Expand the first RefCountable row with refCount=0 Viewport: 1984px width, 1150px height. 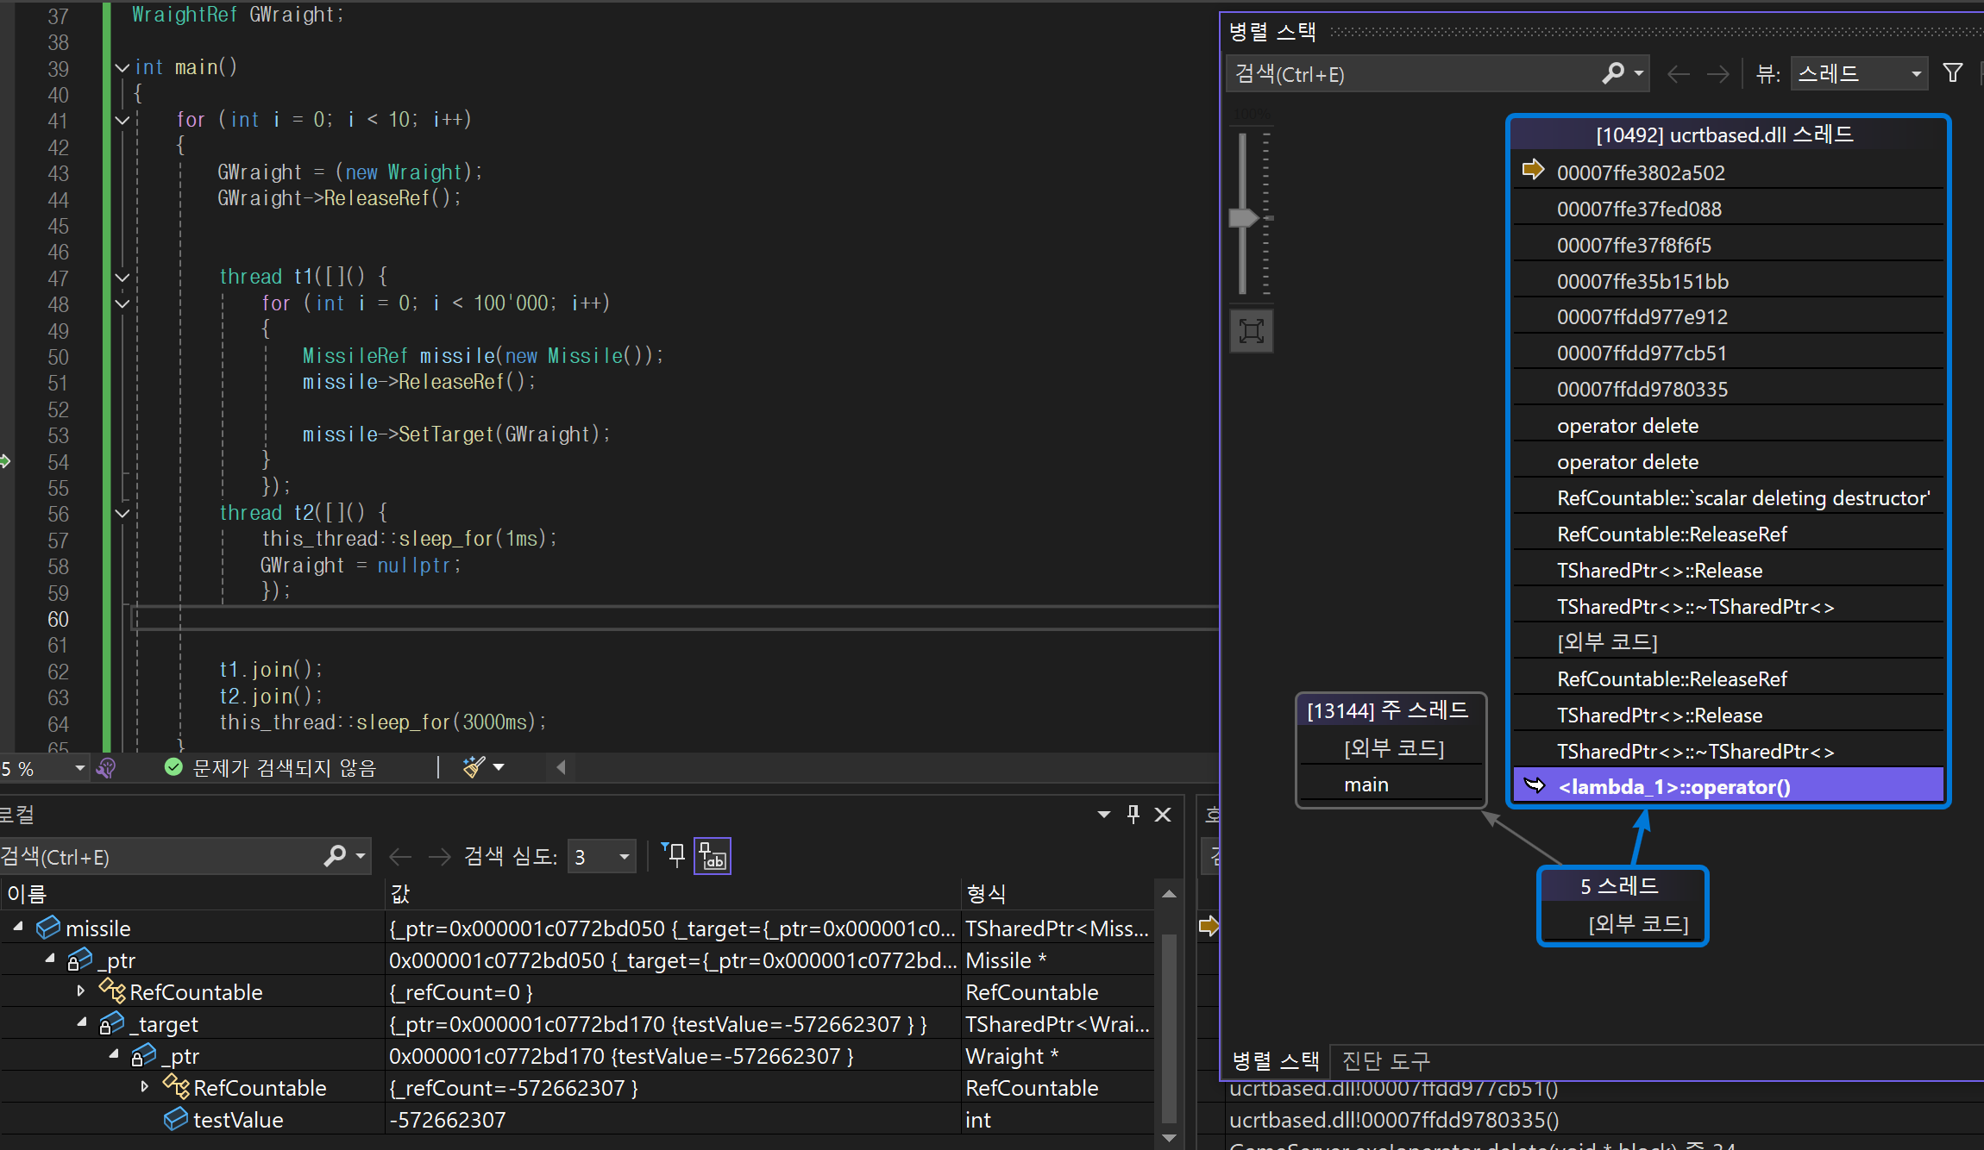click(81, 991)
